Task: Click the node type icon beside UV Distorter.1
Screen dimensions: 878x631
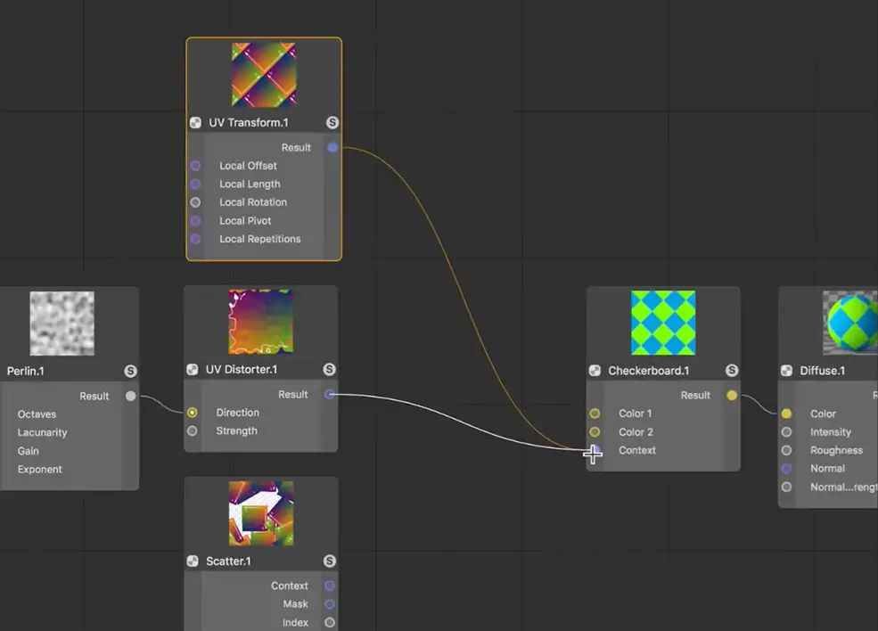Action: (x=192, y=370)
